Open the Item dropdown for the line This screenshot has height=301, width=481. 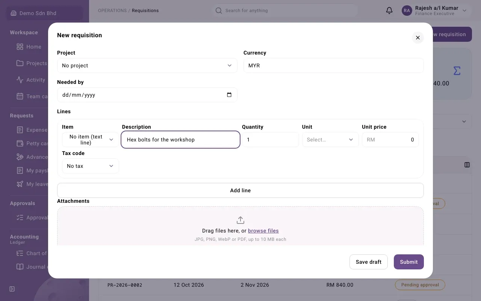91,140
